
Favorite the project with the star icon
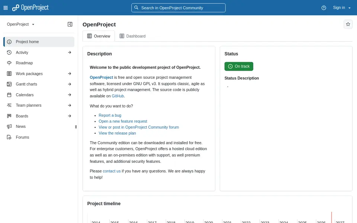pos(348,24)
